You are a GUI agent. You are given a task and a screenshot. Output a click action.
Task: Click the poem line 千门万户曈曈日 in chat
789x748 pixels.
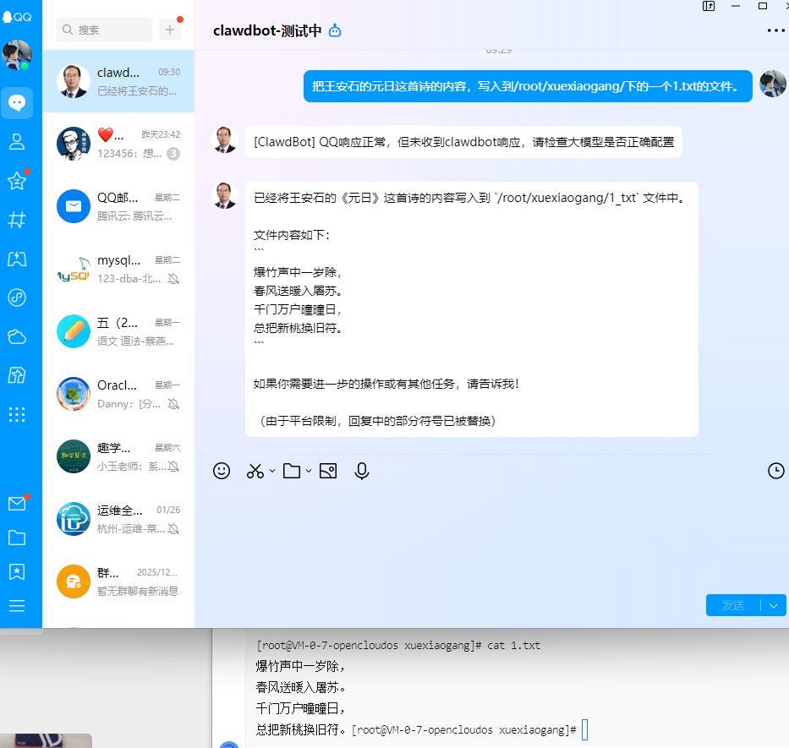pyautogui.click(x=298, y=309)
